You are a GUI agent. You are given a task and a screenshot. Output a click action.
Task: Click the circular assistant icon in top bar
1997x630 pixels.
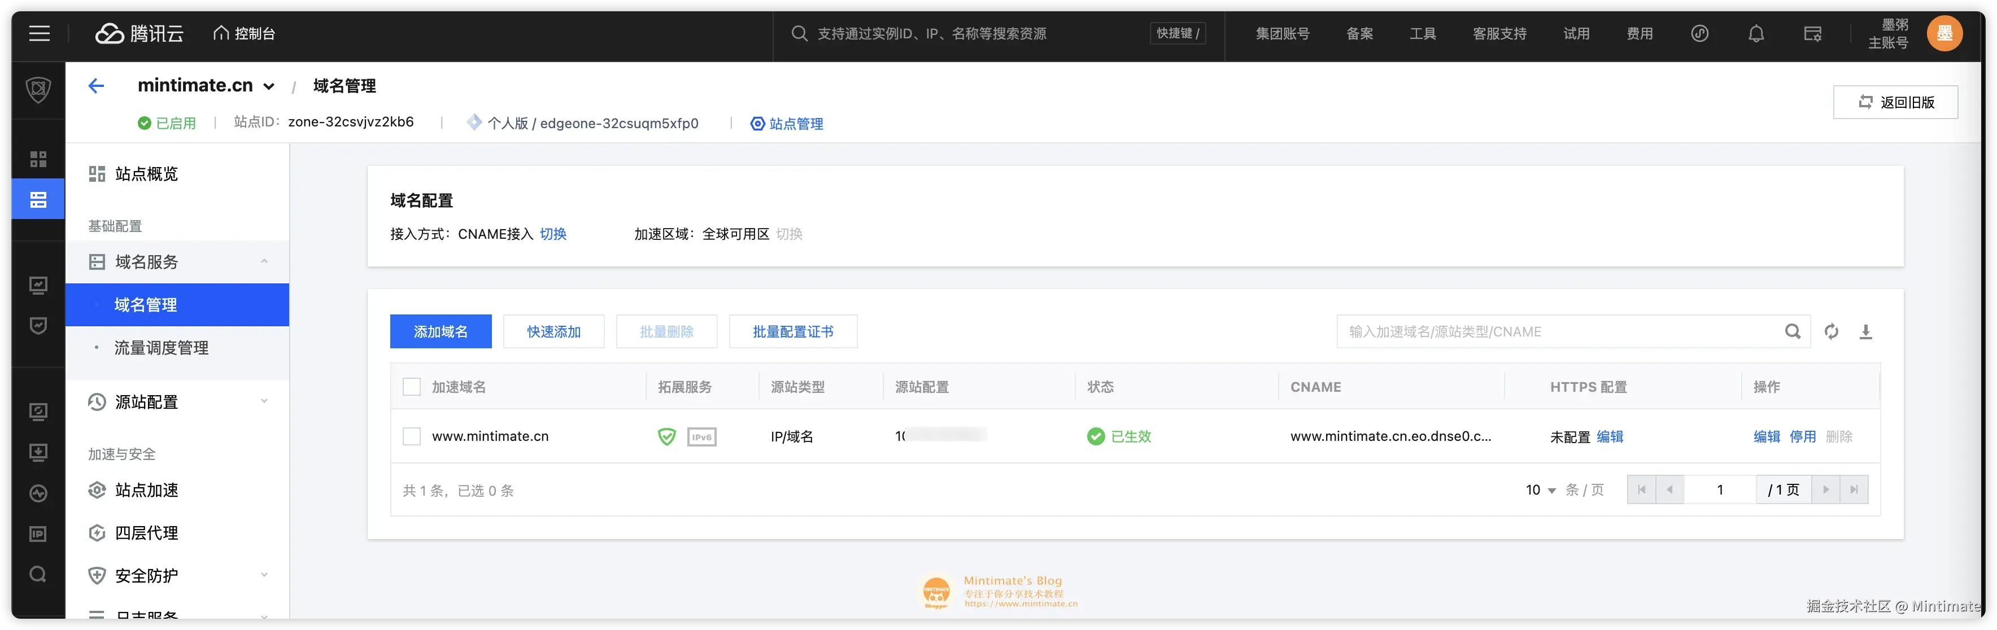pos(1699,33)
